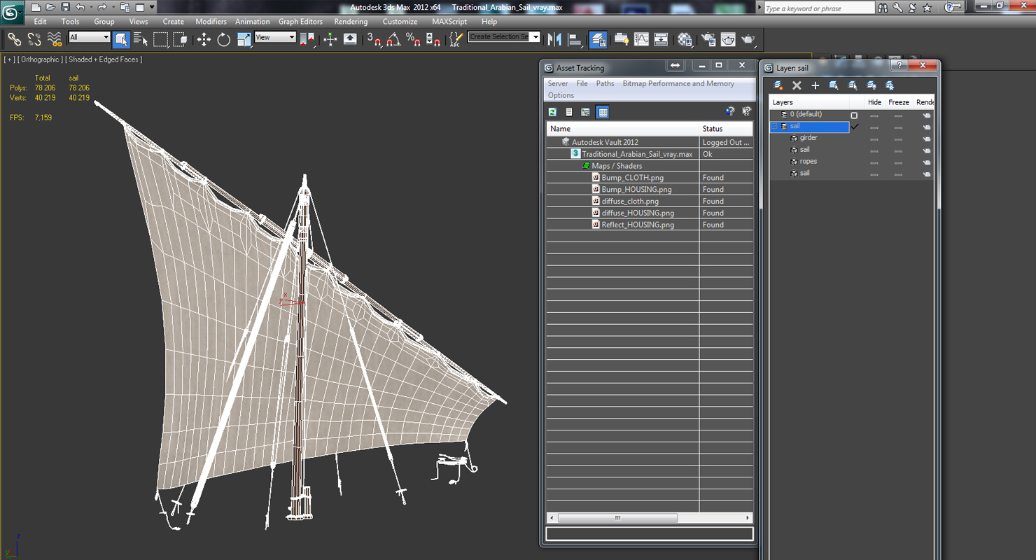Screen dimensions: 1036x560
Task: Open the Paths menu in Asset Tracking
Action: 605,83
